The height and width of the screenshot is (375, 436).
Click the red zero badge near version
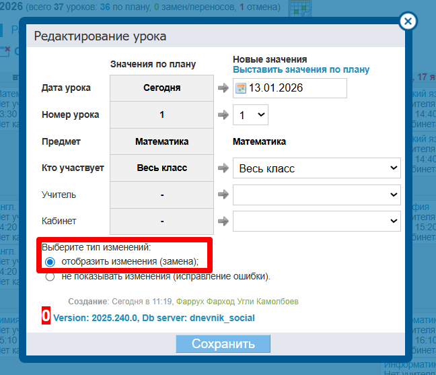[46, 316]
